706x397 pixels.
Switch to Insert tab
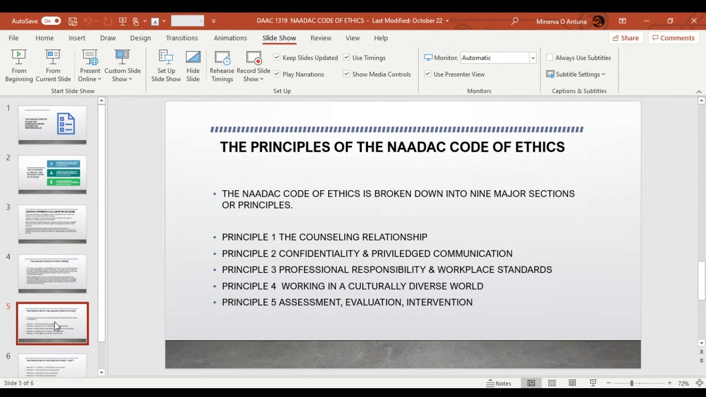point(77,38)
